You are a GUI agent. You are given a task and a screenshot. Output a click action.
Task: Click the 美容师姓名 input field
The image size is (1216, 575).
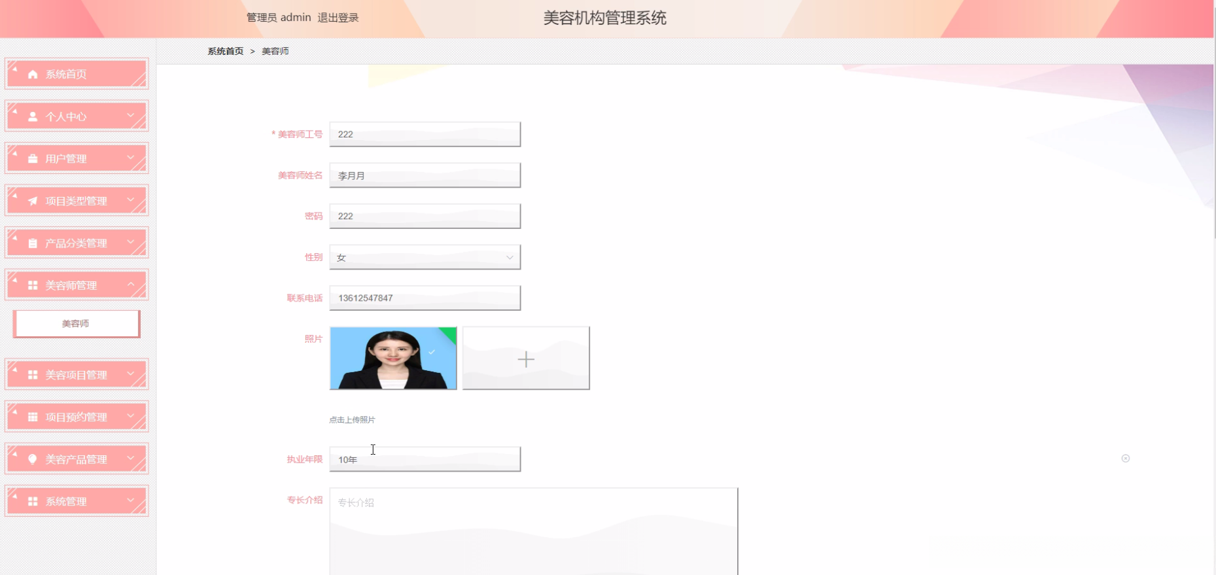pos(425,175)
